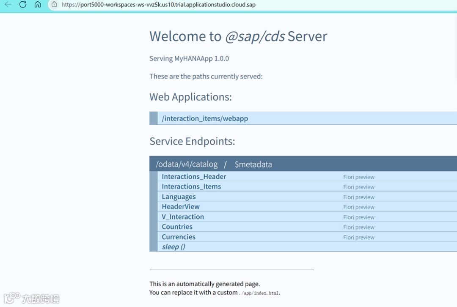Go to the browser home page icon
This screenshot has height=307, width=457.
pyautogui.click(x=38, y=4)
